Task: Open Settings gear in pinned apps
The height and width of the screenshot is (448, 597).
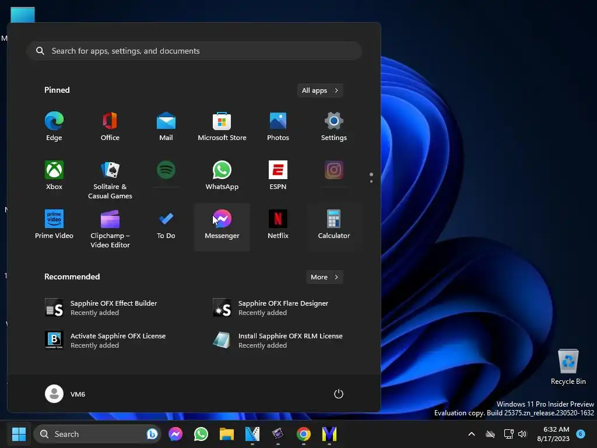Action: [x=334, y=127]
